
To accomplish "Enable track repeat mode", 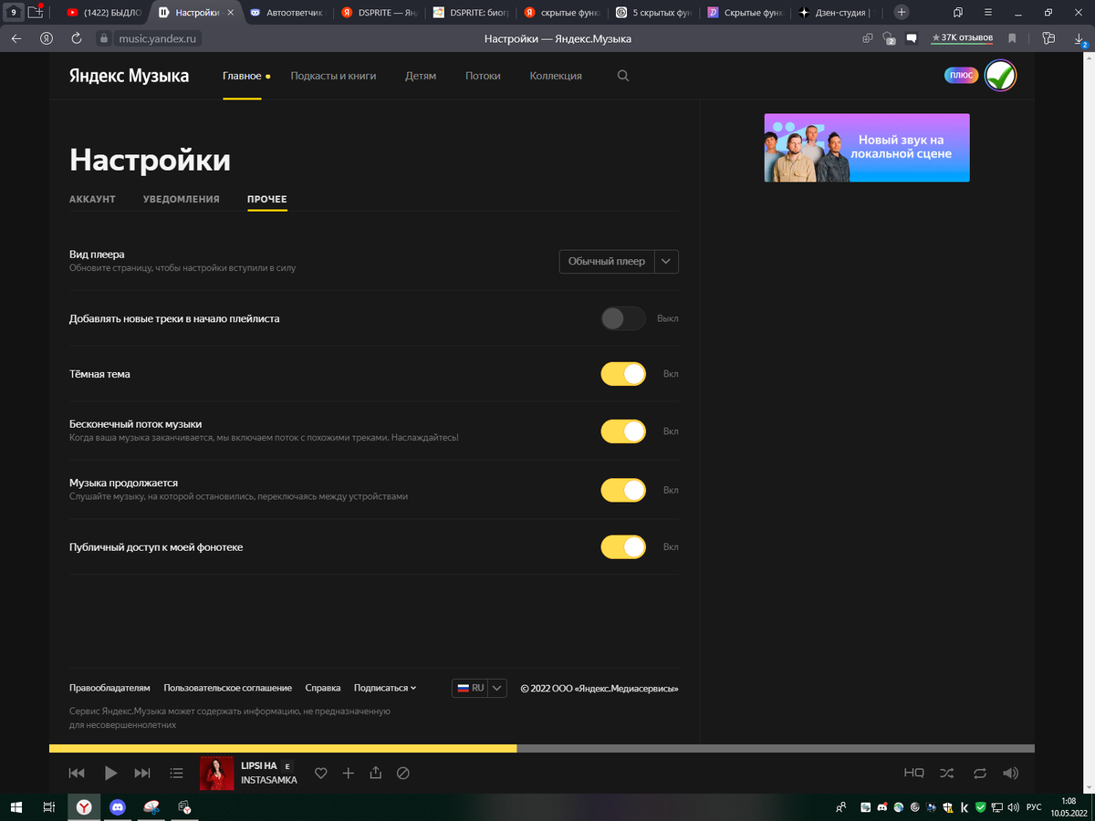I will click(978, 773).
